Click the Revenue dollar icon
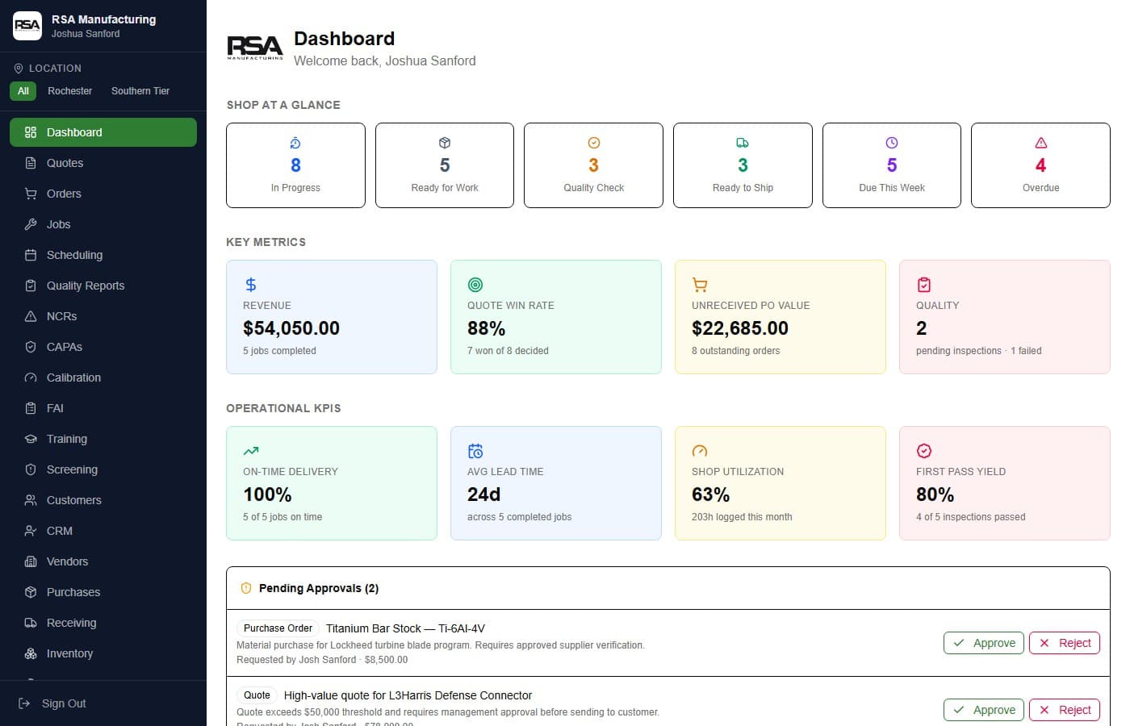Image resolution: width=1130 pixels, height=726 pixels. click(249, 284)
